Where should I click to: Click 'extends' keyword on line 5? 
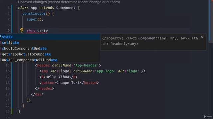coord(47,8)
